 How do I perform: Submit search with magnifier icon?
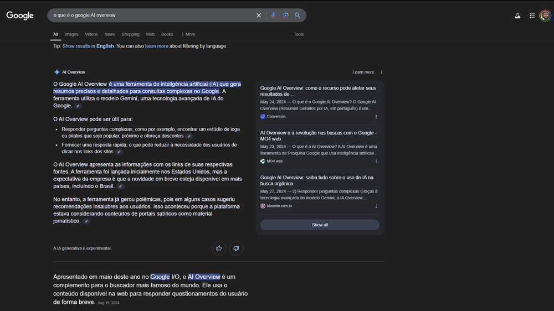[297, 15]
